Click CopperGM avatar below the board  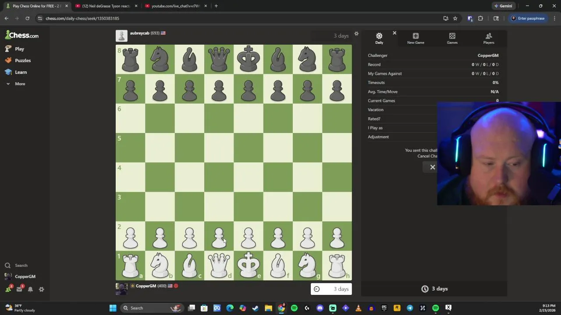click(x=121, y=289)
